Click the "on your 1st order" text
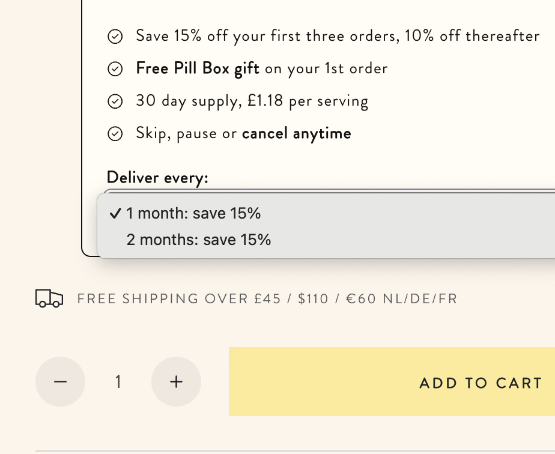Screen dimensions: 555x454 click(326, 68)
